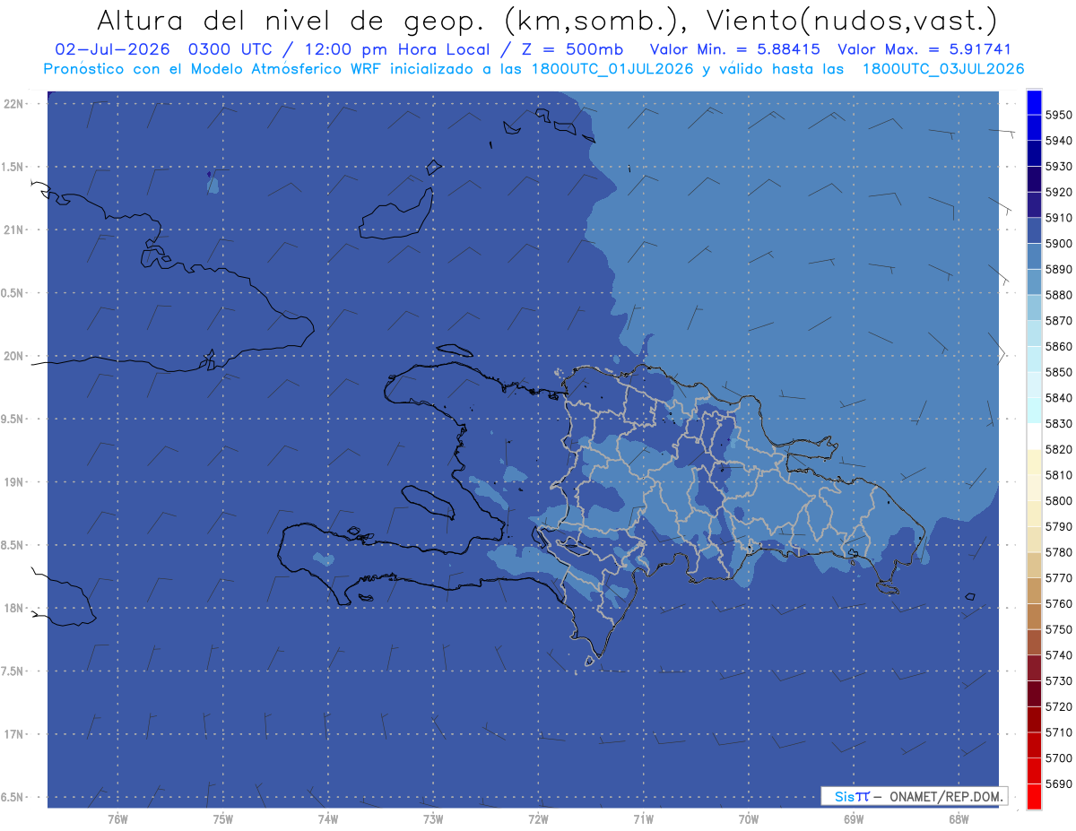This screenshot has width=1076, height=831.
Task: Click 'Valor Min. = 5.88415' text
Action: click(x=734, y=49)
